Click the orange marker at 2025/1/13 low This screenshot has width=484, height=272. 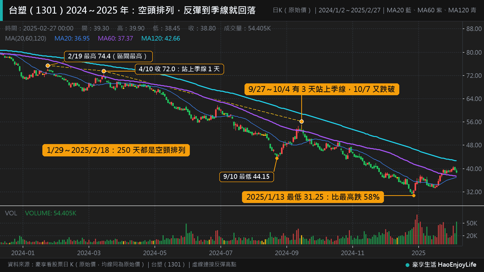coord(414,195)
